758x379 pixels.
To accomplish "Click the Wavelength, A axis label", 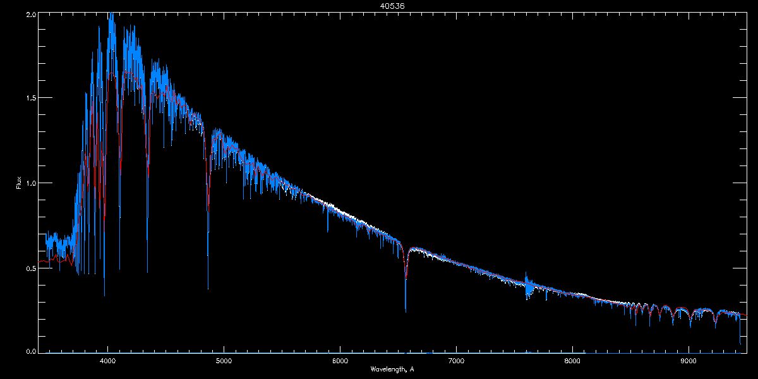I will tap(392, 370).
